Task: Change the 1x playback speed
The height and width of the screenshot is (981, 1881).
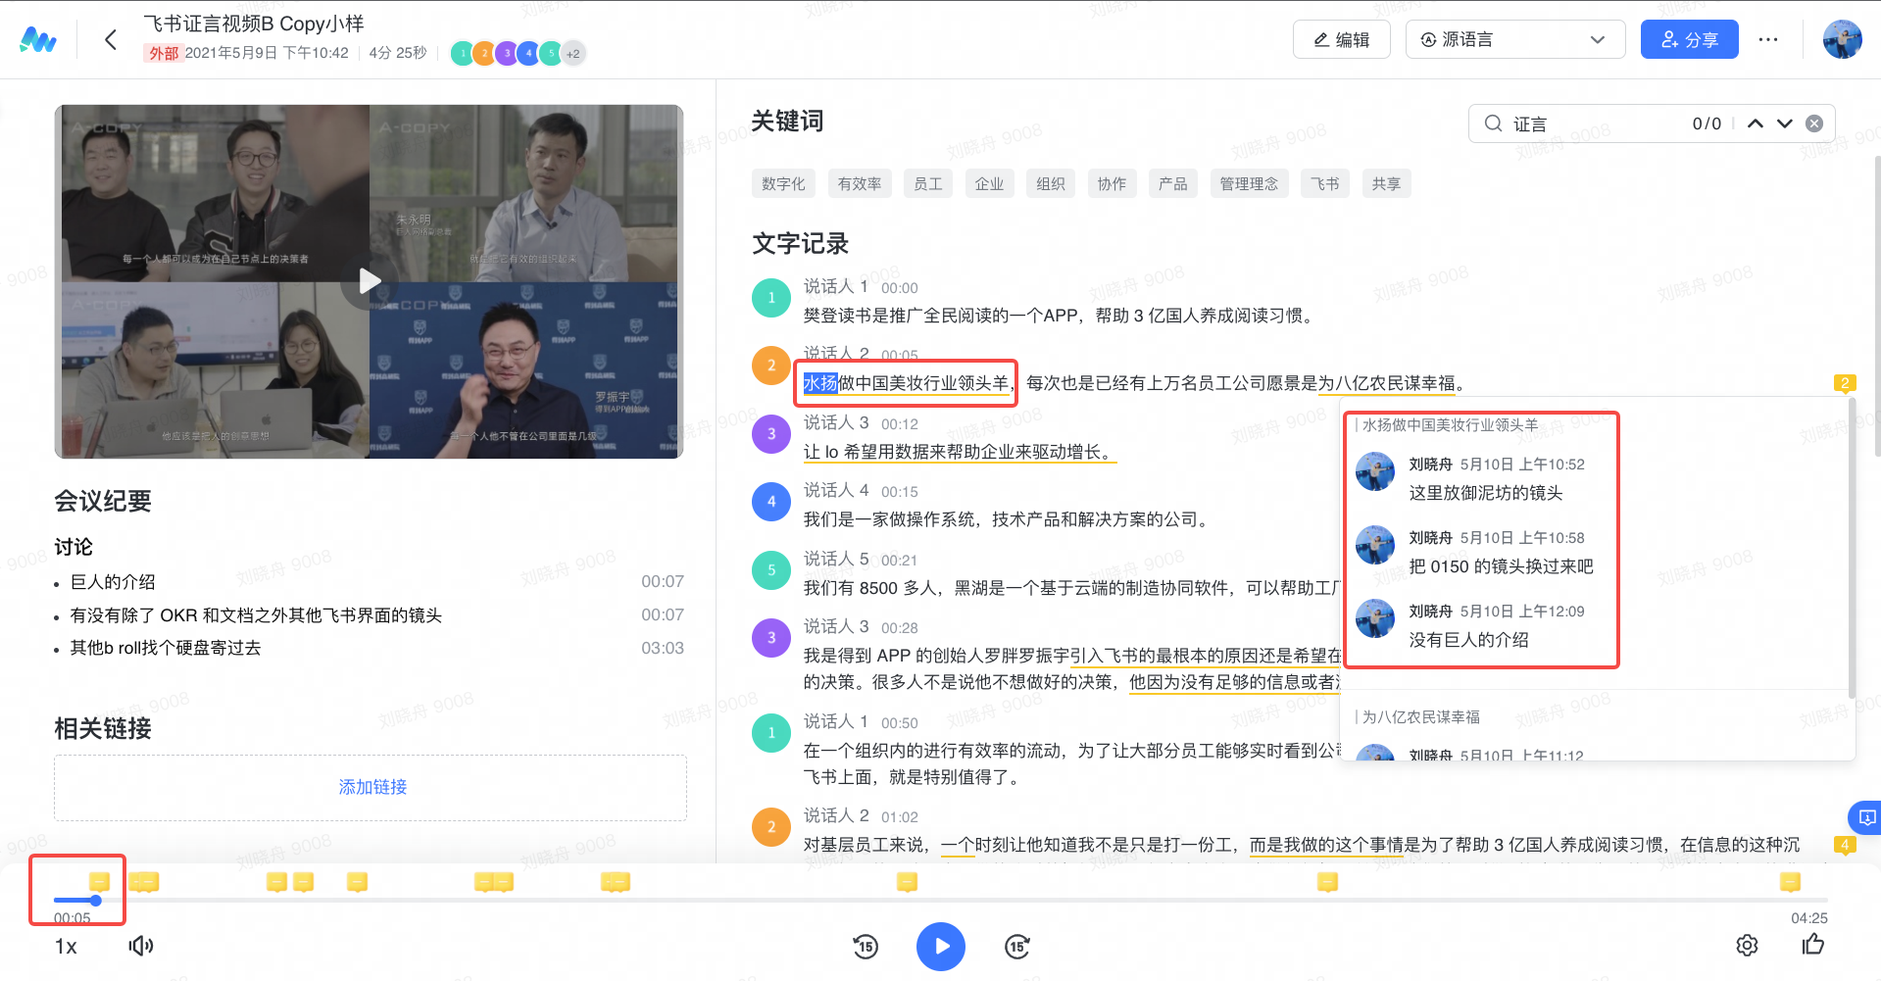Action: [x=66, y=947]
